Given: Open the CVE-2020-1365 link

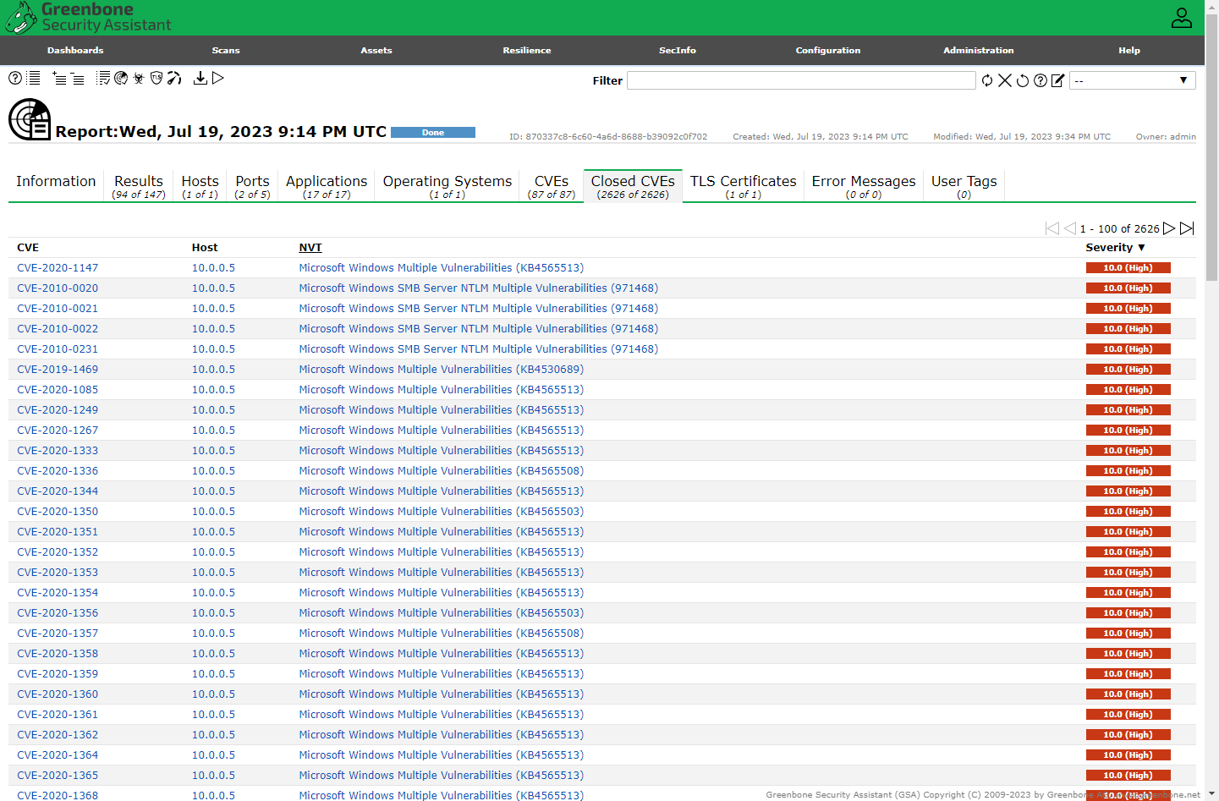Looking at the screenshot, I should pos(58,776).
